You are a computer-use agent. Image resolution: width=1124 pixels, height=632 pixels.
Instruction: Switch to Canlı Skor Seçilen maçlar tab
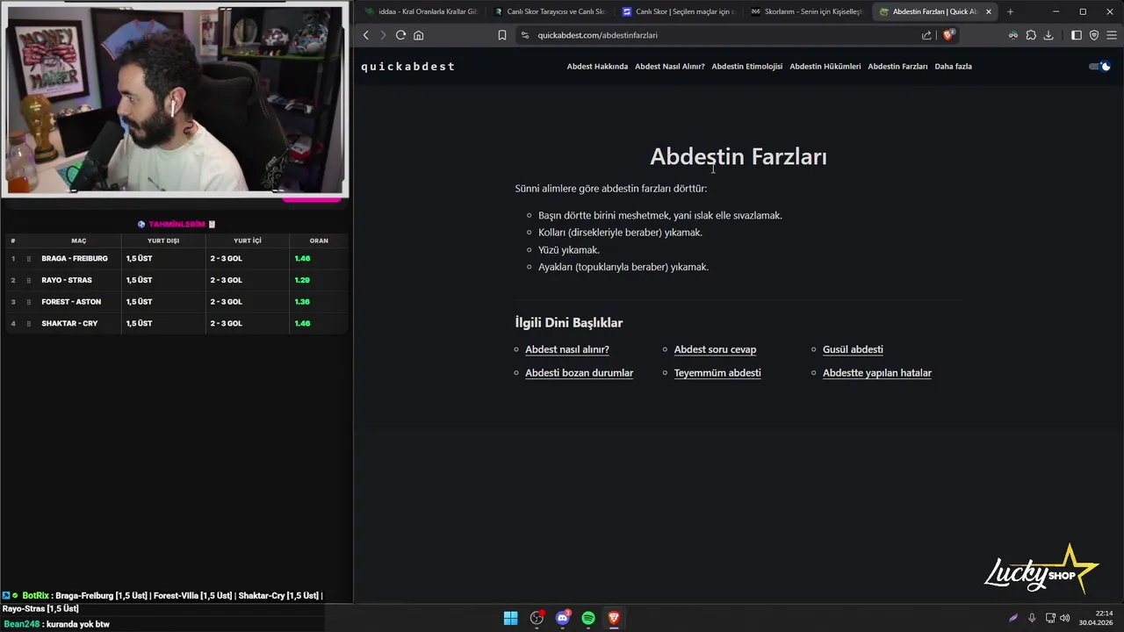click(678, 11)
